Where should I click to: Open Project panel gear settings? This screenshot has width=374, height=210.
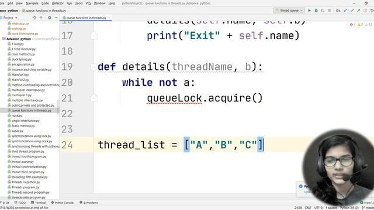point(49,17)
